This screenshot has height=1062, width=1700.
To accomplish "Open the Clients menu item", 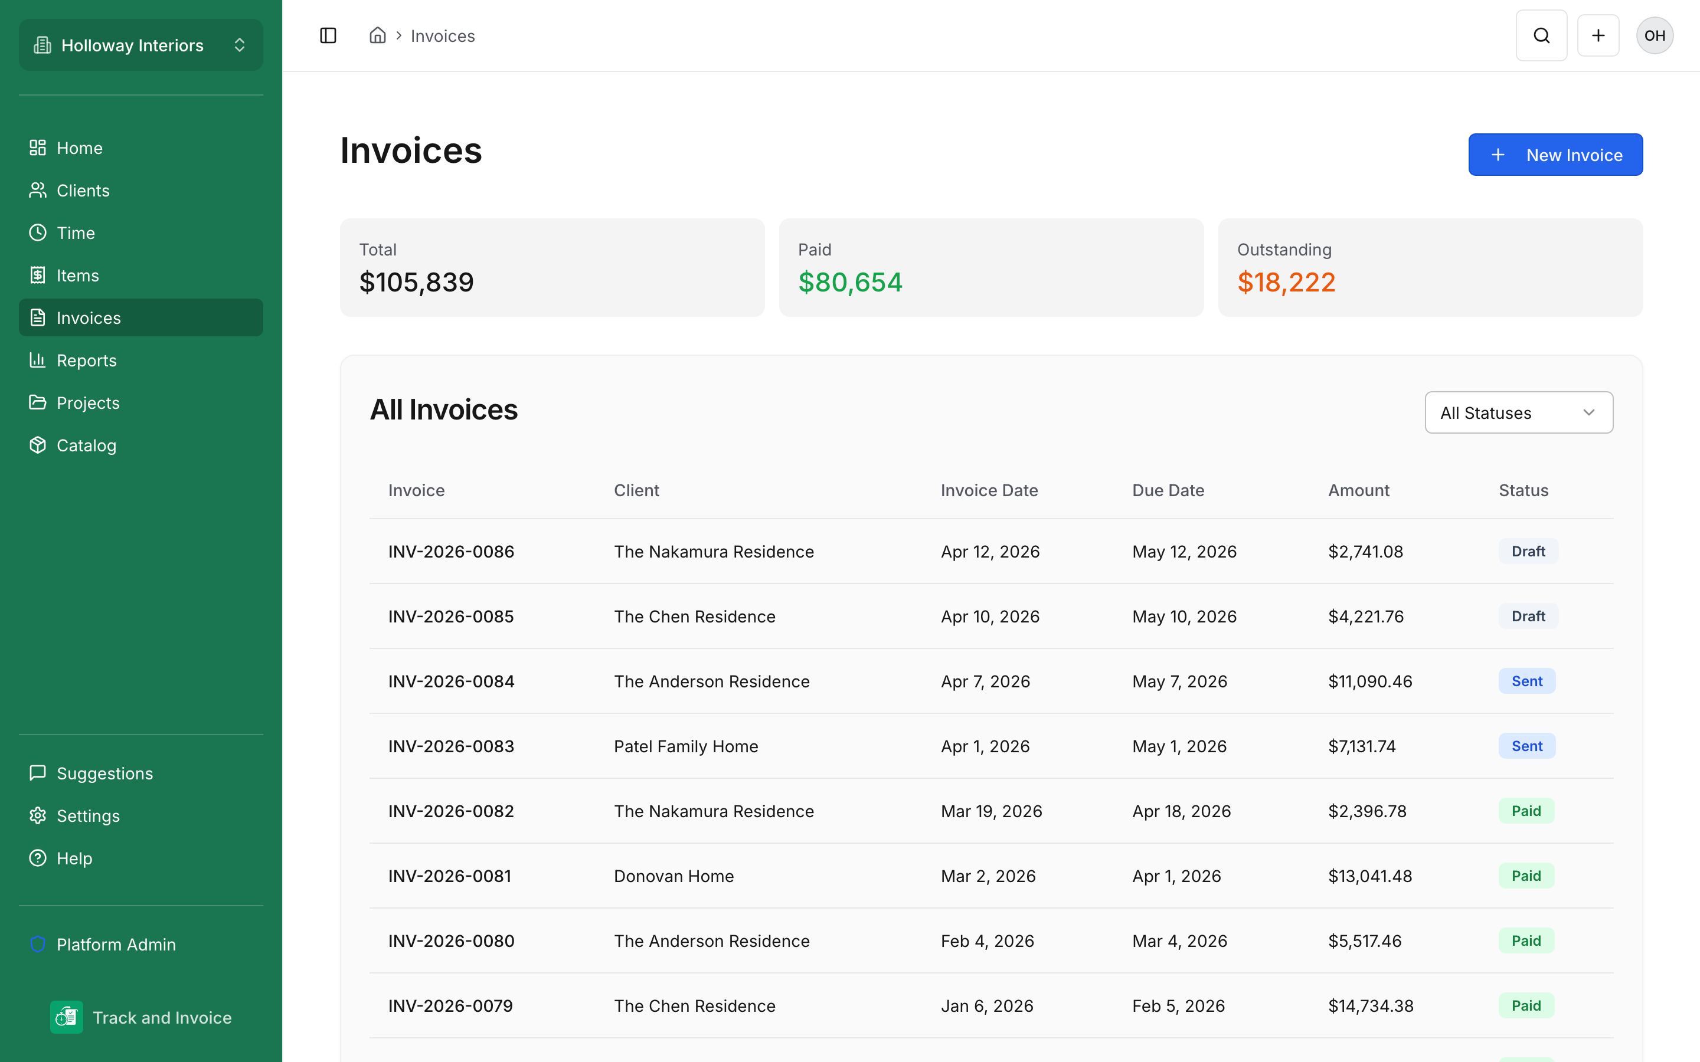I will coord(141,191).
